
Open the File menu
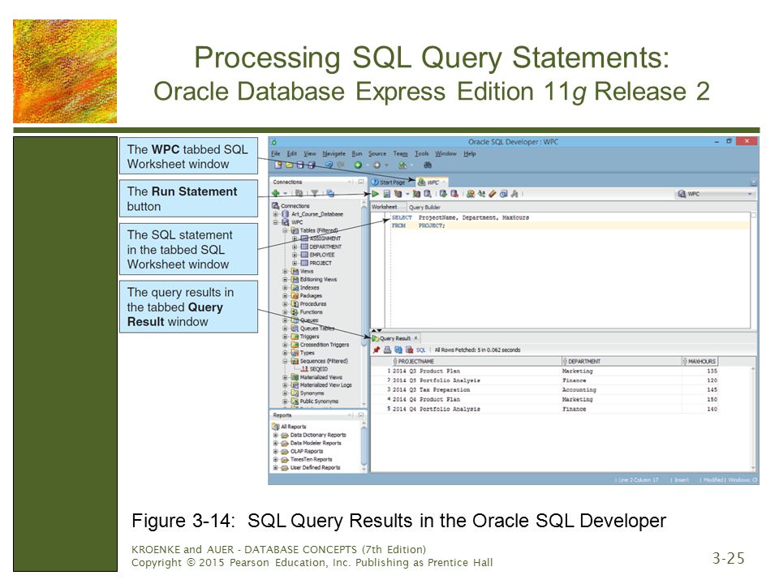tap(276, 154)
